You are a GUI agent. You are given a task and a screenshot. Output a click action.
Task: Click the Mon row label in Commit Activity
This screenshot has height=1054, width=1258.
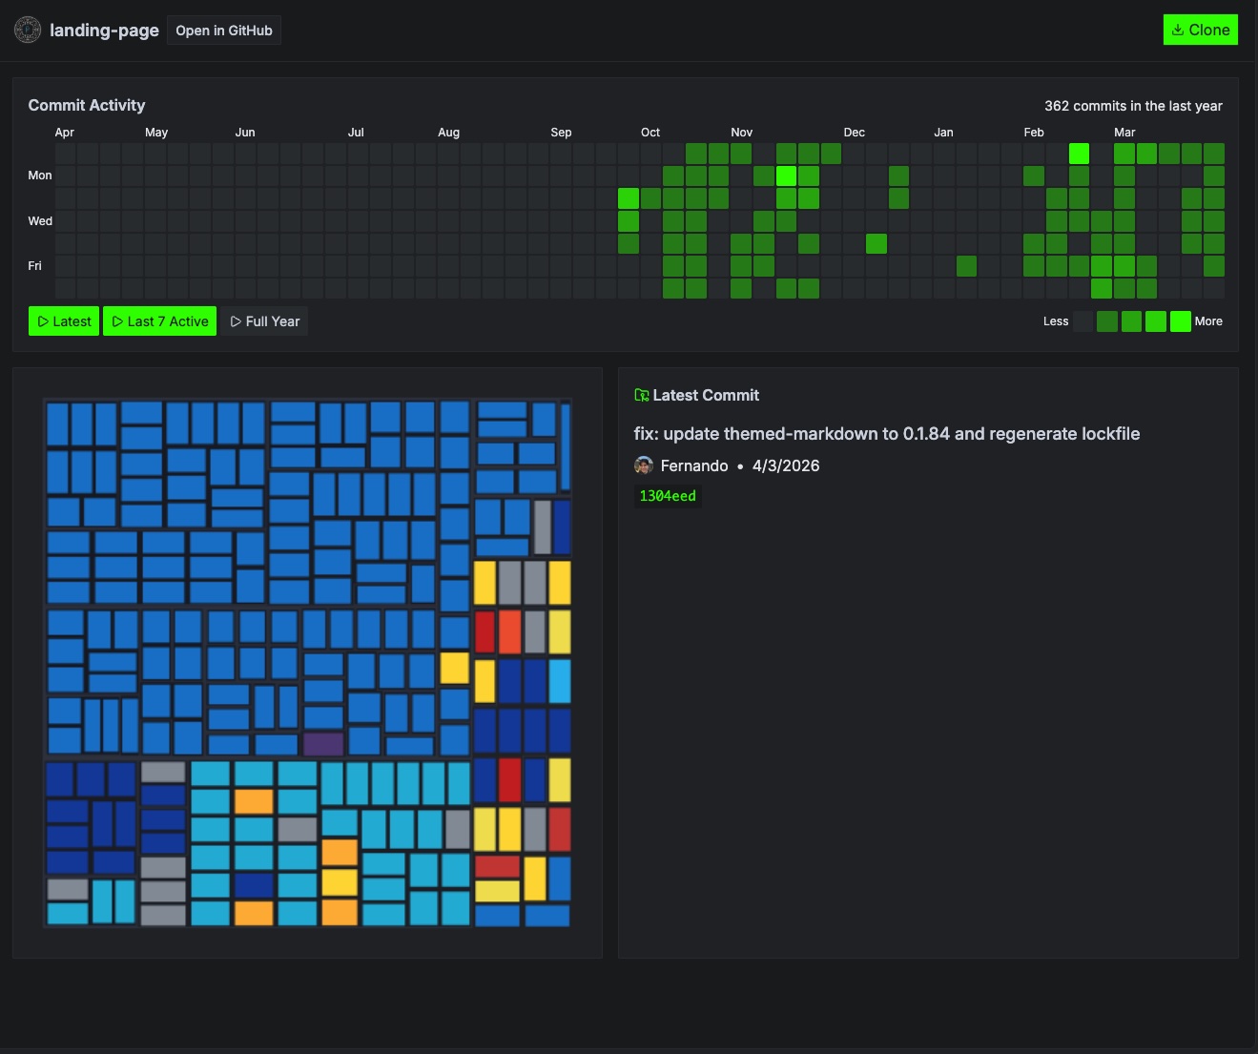click(x=40, y=176)
